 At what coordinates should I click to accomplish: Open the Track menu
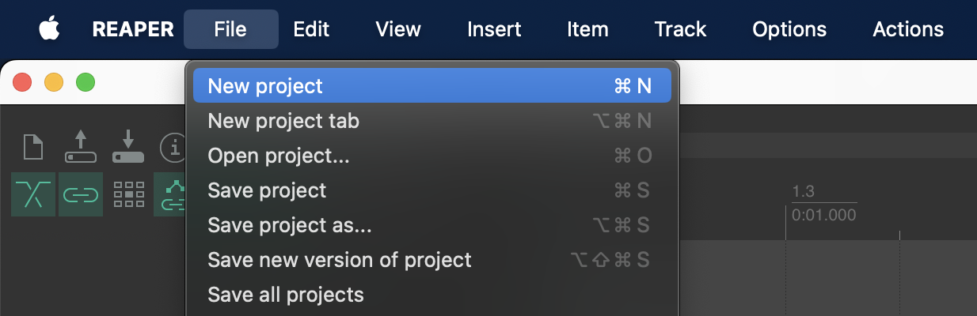tap(680, 30)
